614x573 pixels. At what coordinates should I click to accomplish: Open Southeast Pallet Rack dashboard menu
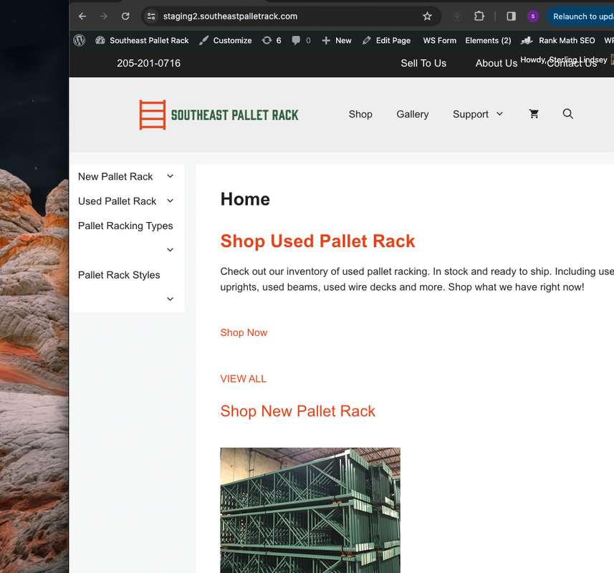click(142, 40)
